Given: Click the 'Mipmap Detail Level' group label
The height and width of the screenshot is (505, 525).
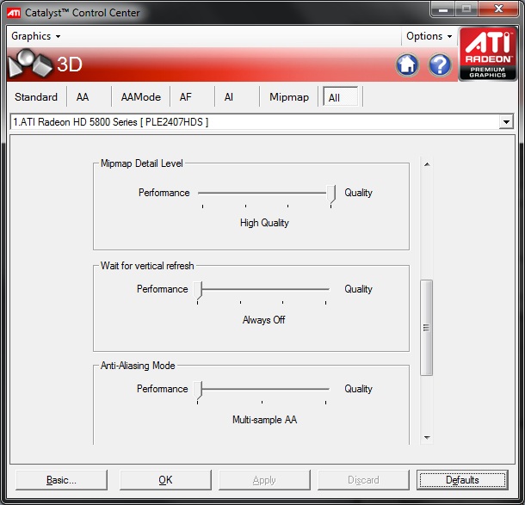Looking at the screenshot, I should (142, 163).
